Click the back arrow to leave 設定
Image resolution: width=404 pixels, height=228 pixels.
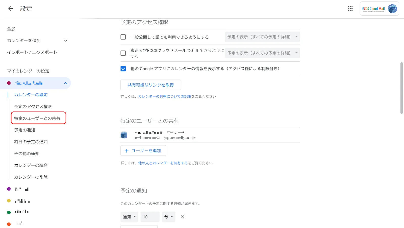(x=10, y=9)
